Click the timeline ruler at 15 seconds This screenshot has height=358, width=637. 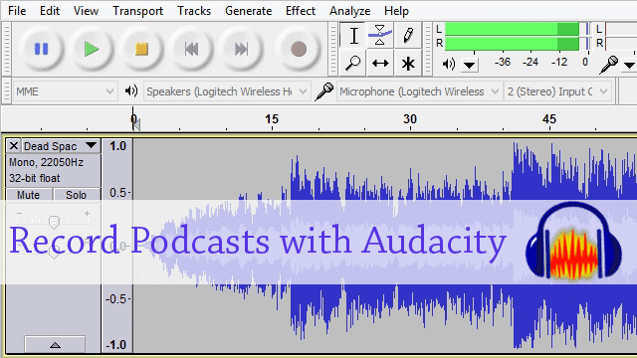tap(272, 119)
